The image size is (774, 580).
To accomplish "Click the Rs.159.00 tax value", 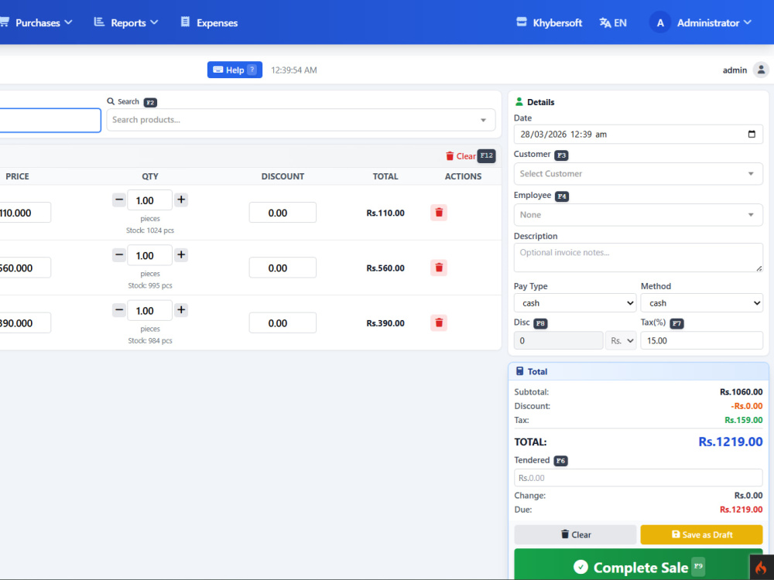I will click(743, 420).
